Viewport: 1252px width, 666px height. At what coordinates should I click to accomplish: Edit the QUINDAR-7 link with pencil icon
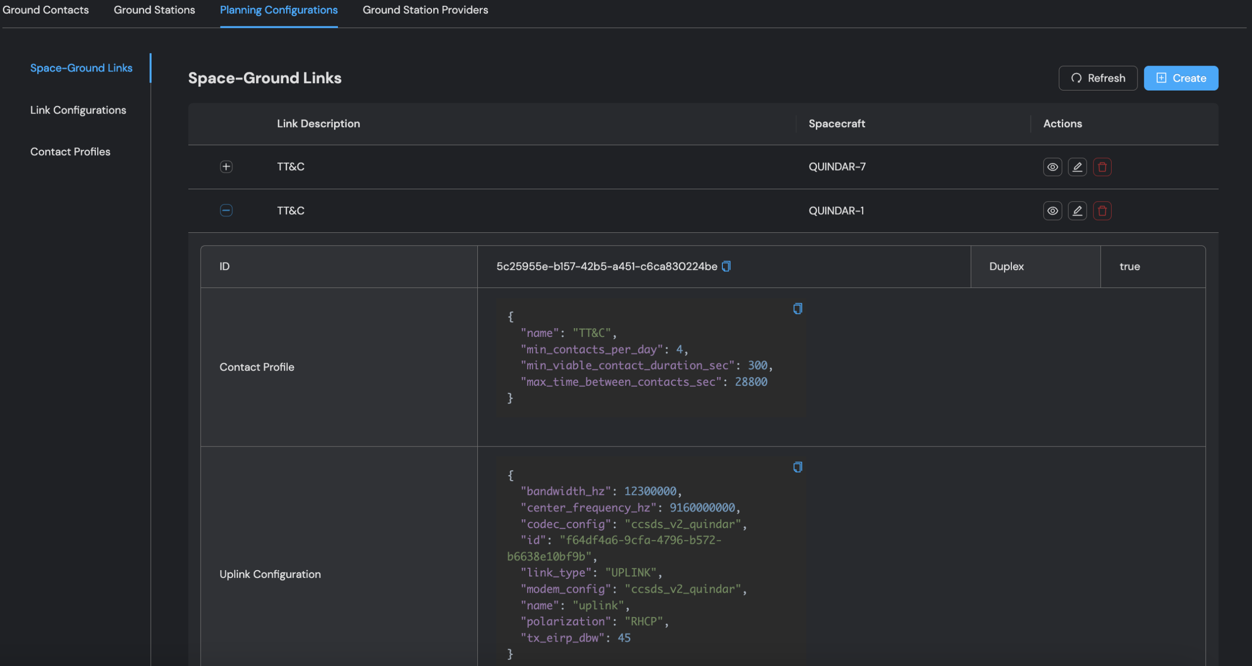[1077, 167]
